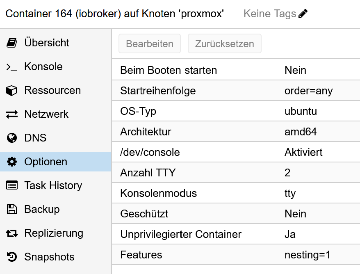
Task: Open the Snapshots menu entry
Action: click(x=49, y=257)
